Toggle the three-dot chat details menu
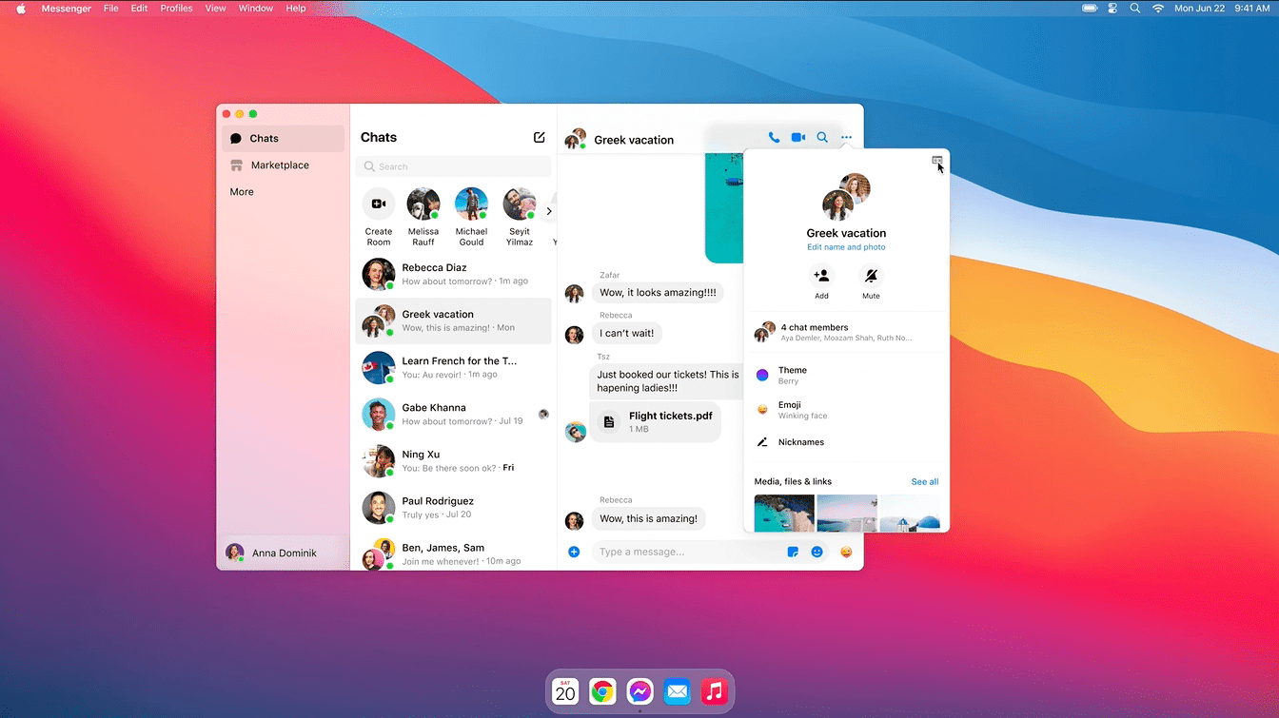 tap(846, 138)
